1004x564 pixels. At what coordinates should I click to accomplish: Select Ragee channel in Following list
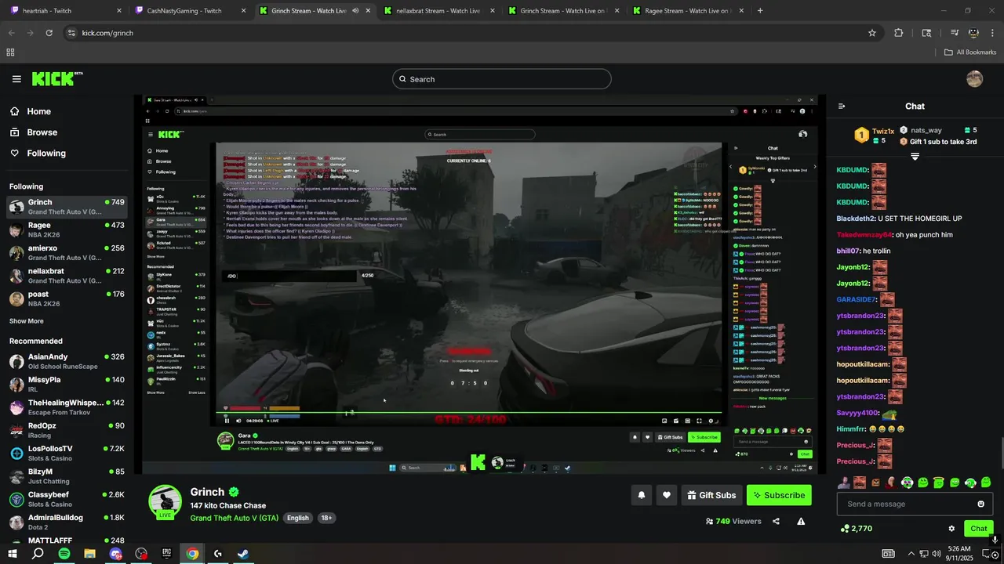pyautogui.click(x=66, y=230)
